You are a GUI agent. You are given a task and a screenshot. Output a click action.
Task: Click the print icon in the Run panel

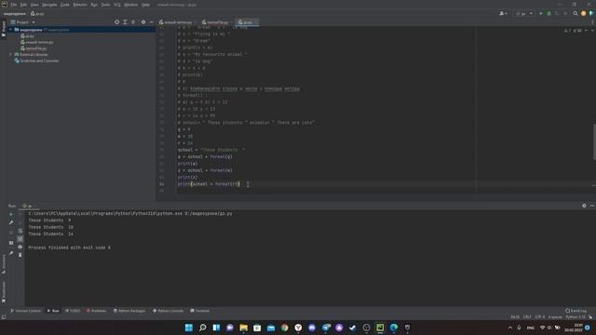(20, 247)
